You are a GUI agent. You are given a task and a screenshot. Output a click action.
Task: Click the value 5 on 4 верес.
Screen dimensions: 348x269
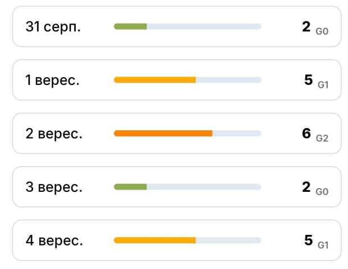(309, 240)
